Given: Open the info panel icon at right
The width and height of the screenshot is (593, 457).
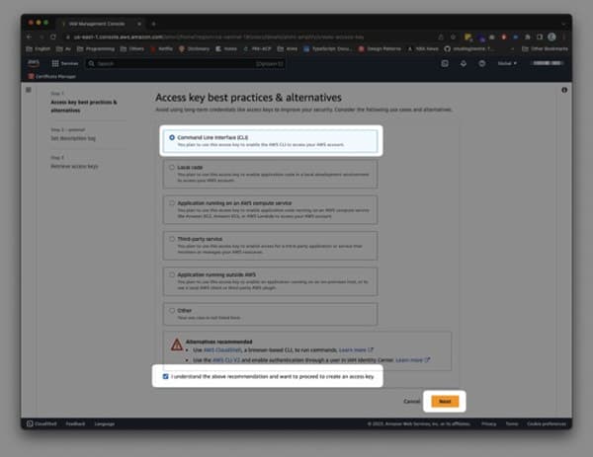Looking at the screenshot, I should tap(564, 90).
